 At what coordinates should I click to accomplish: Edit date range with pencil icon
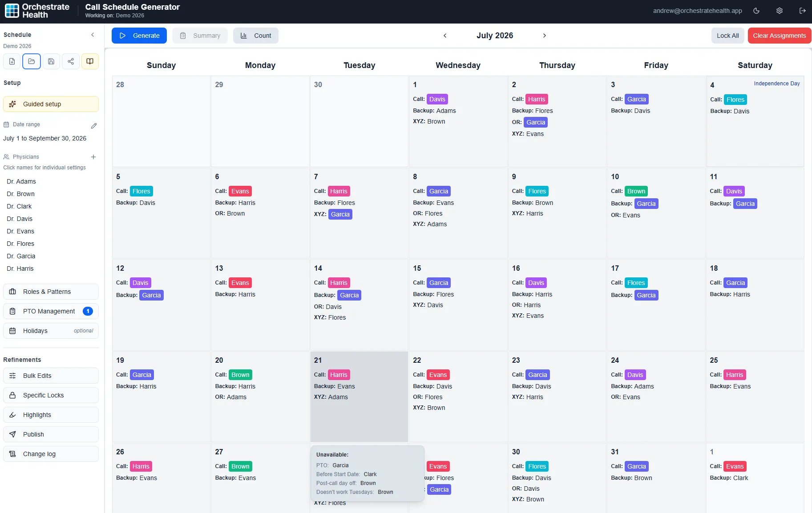94,126
